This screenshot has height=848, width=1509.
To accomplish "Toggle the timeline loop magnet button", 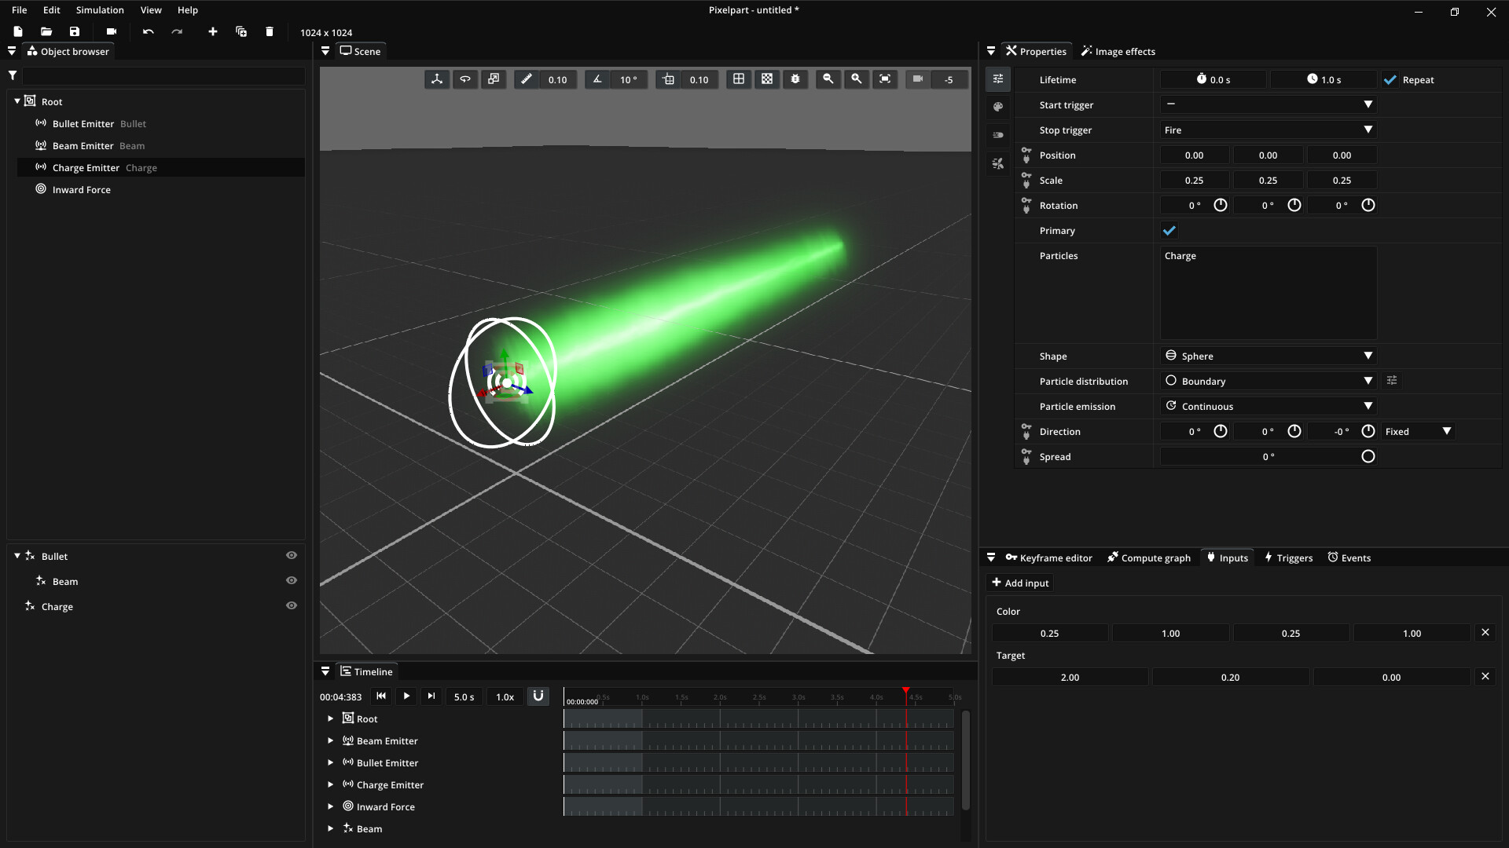I will point(538,696).
